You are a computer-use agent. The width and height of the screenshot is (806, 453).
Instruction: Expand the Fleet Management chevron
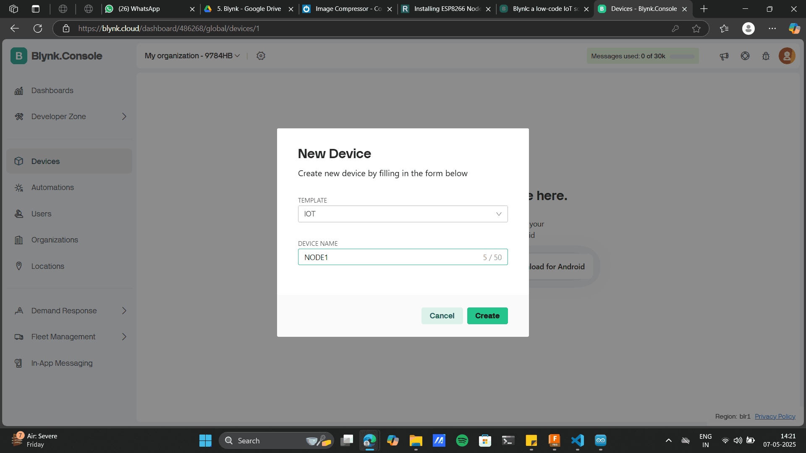(124, 337)
